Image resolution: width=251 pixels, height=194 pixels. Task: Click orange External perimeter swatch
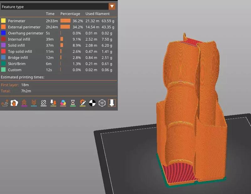(x=3, y=27)
